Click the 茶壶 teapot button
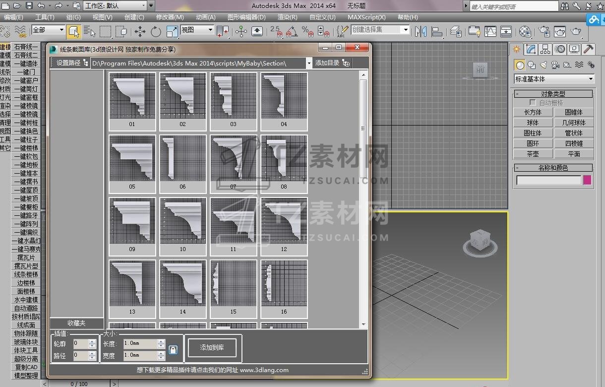 click(x=533, y=154)
